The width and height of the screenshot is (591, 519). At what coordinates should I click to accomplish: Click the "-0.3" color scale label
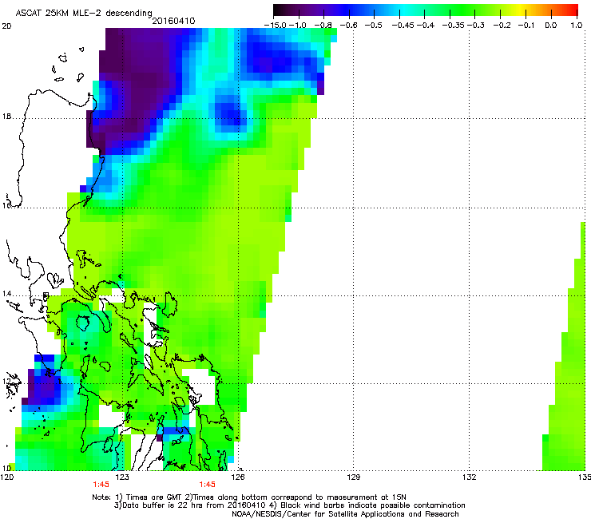click(476, 26)
